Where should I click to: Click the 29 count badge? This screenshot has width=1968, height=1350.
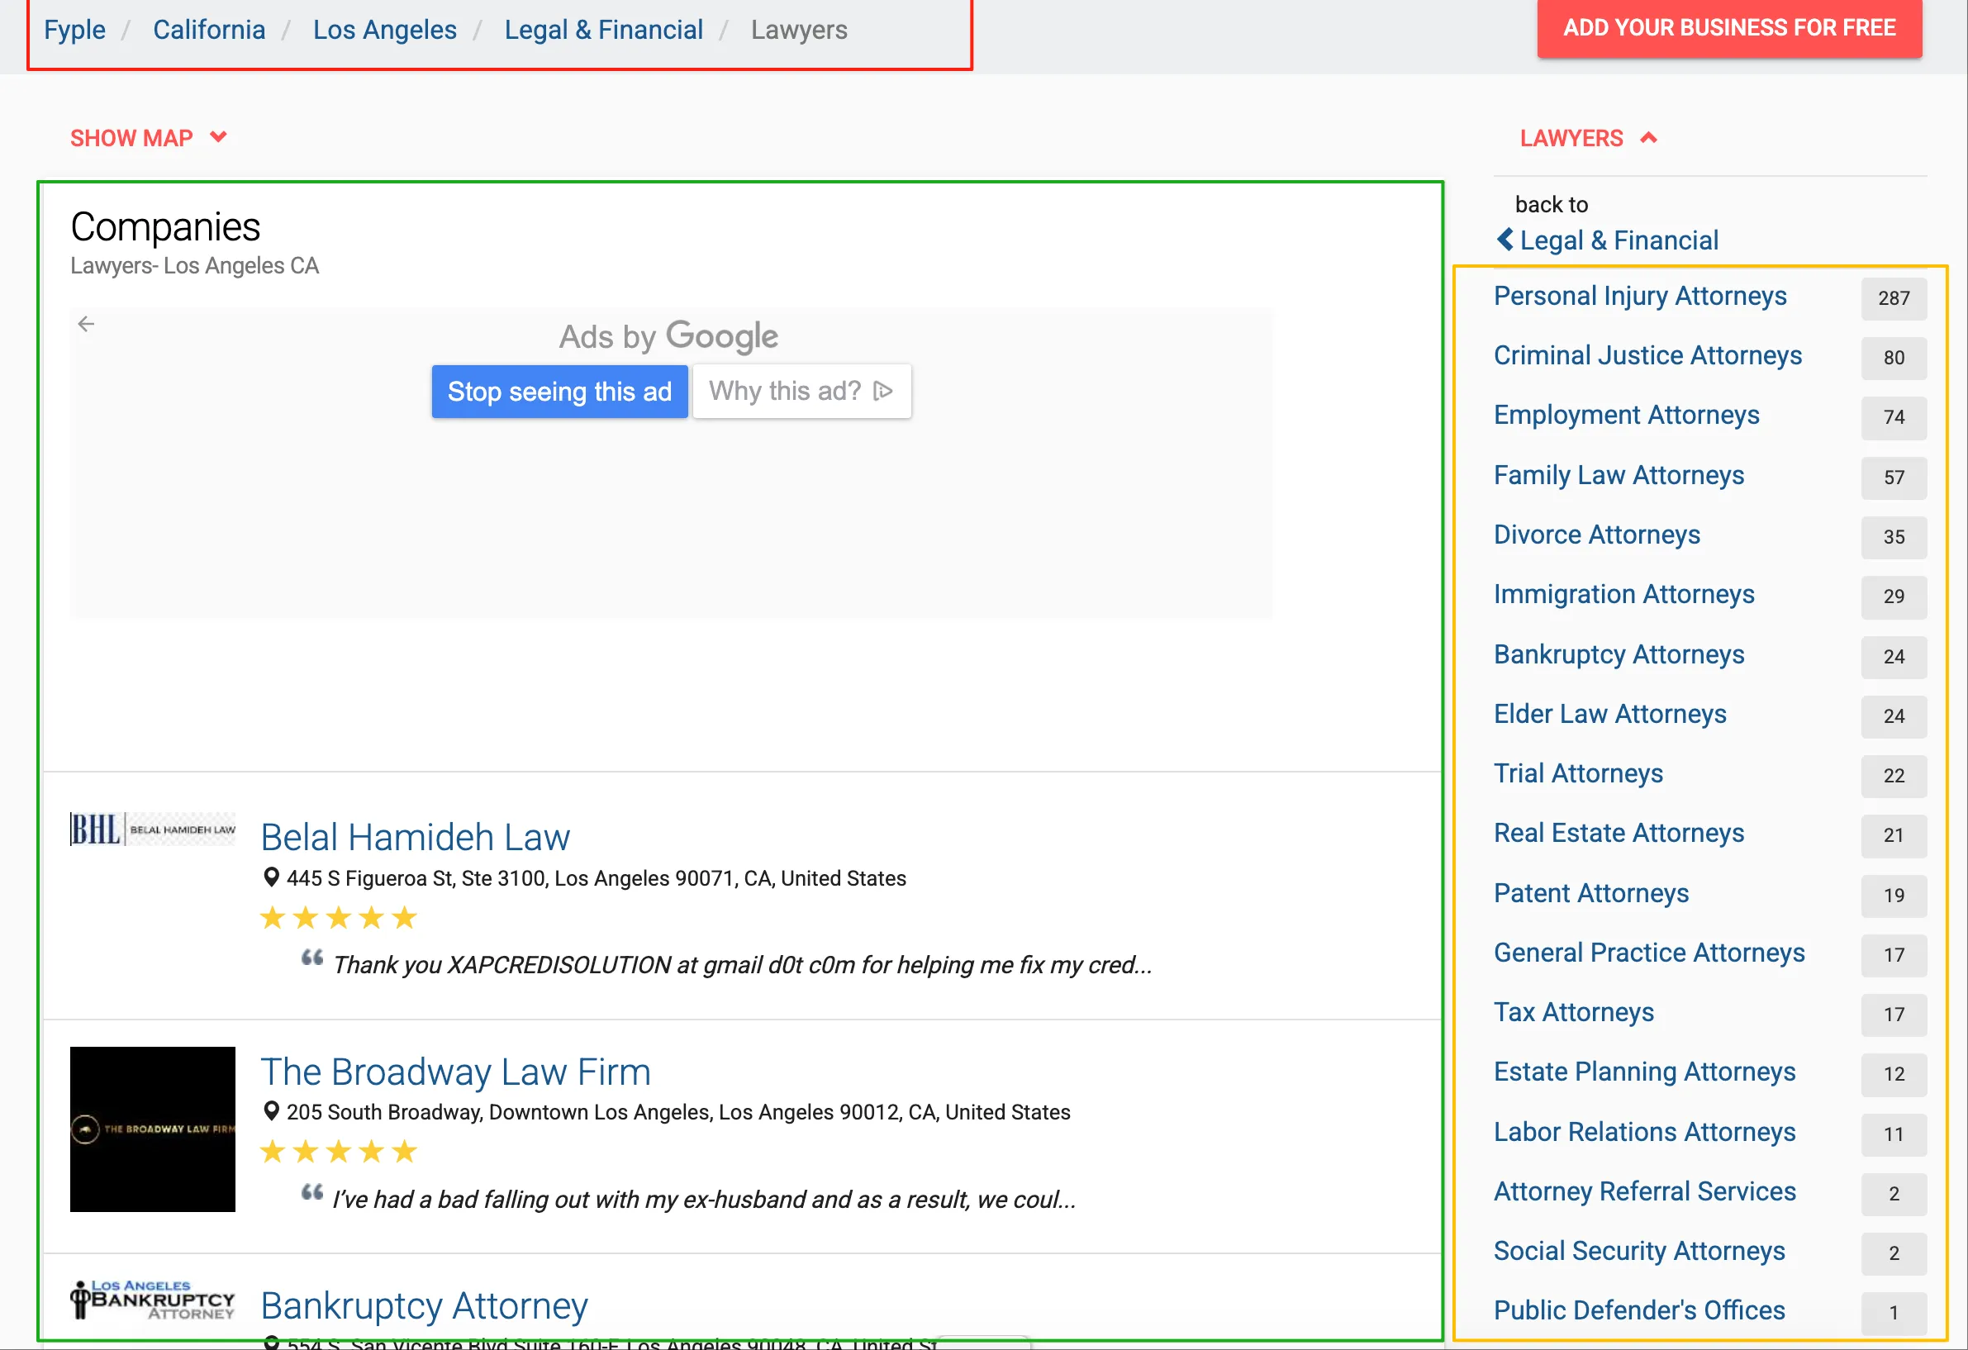pyautogui.click(x=1894, y=597)
